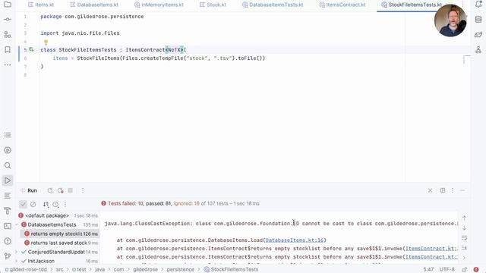
Task: Click gildedrose breadcrumb
Action: 145,270
